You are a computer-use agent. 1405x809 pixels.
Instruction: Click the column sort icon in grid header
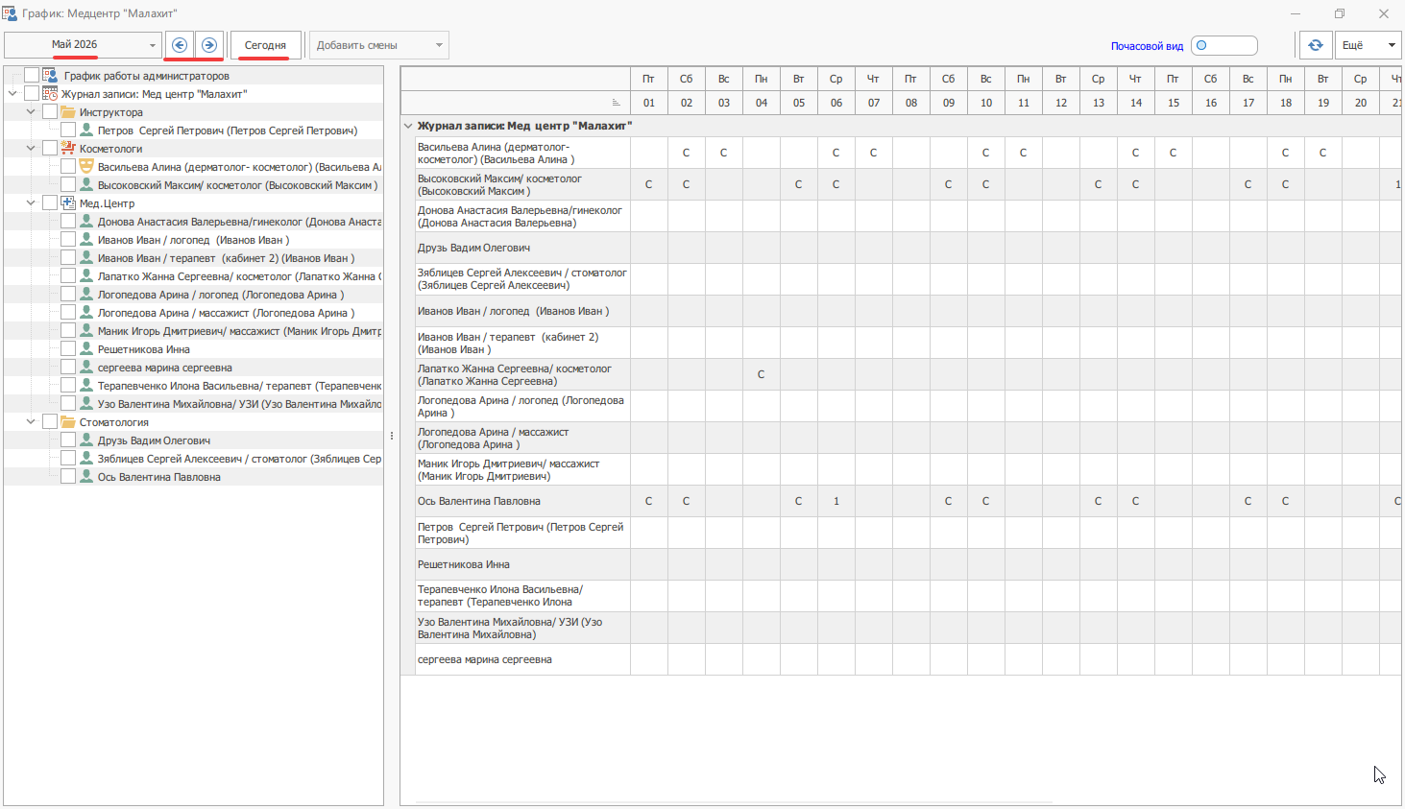tap(617, 103)
